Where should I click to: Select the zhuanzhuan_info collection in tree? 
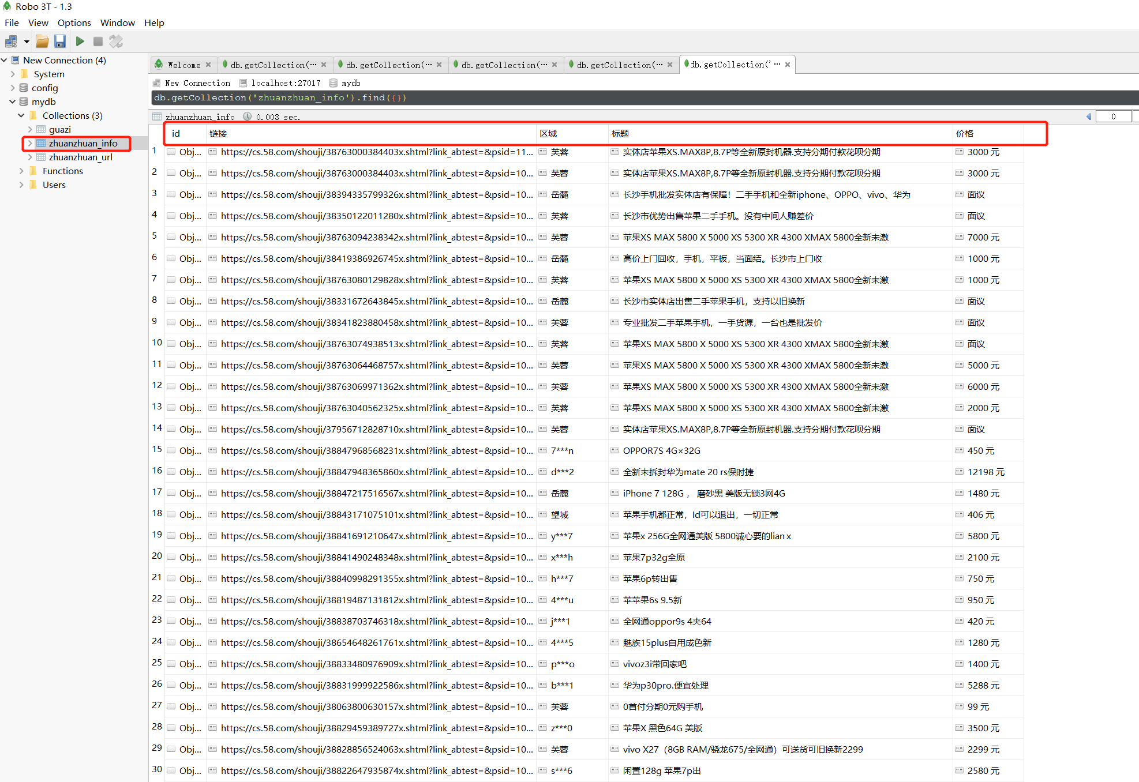(83, 143)
